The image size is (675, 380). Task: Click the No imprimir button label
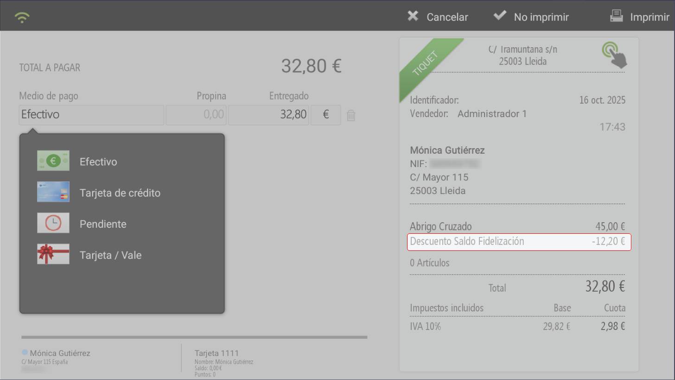point(541,17)
